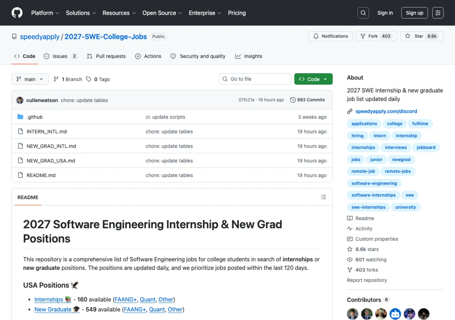Switch to the Code tab

pos(25,56)
